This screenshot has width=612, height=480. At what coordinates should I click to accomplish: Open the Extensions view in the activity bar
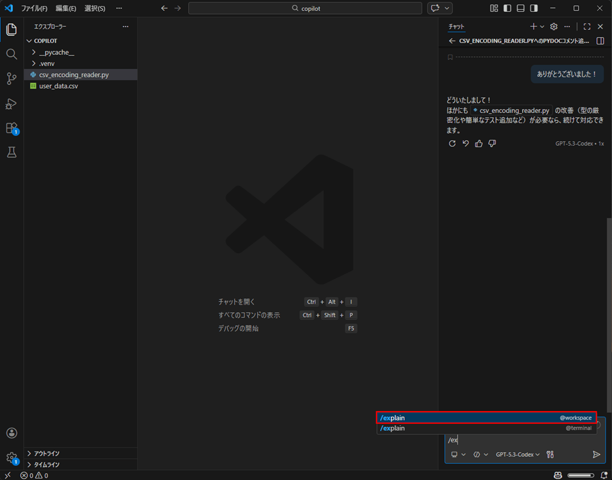(11, 128)
